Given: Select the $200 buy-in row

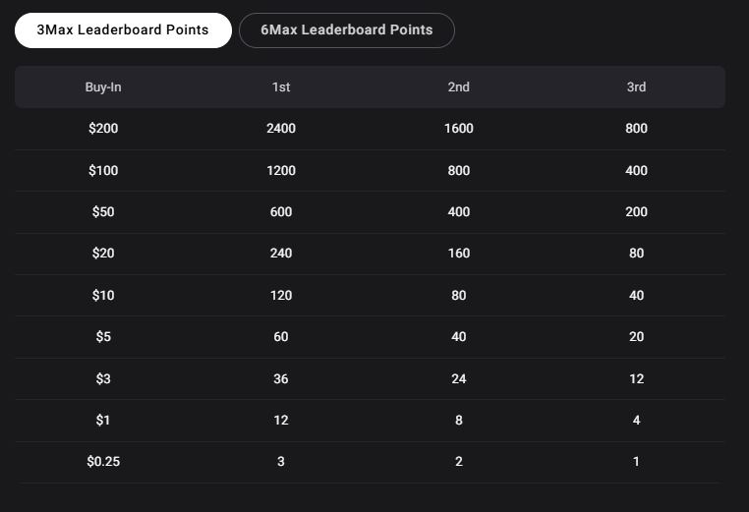Looking at the screenshot, I should 371,129.
